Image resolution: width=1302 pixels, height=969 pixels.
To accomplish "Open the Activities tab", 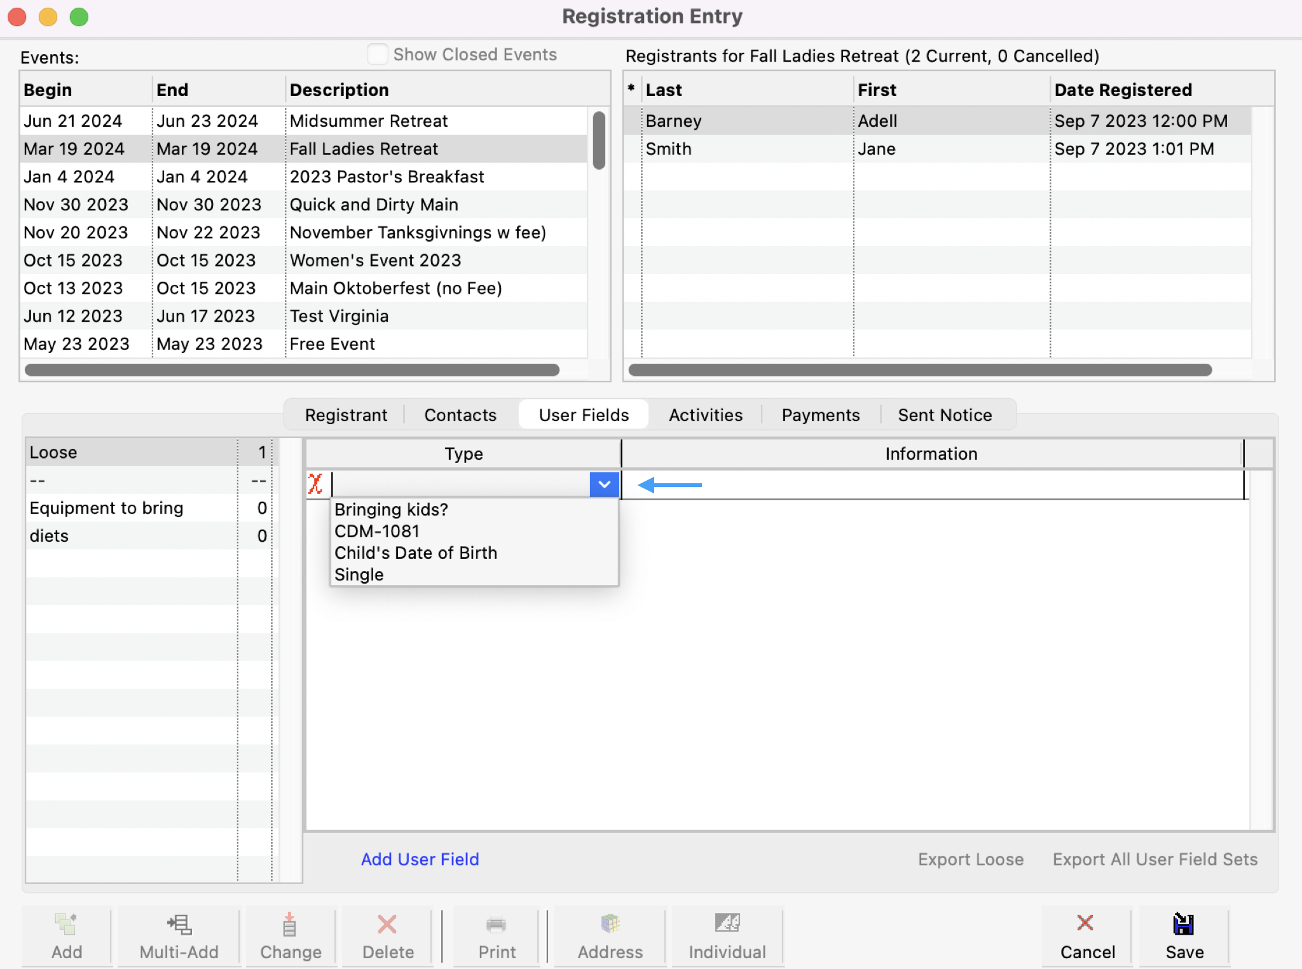I will (705, 415).
